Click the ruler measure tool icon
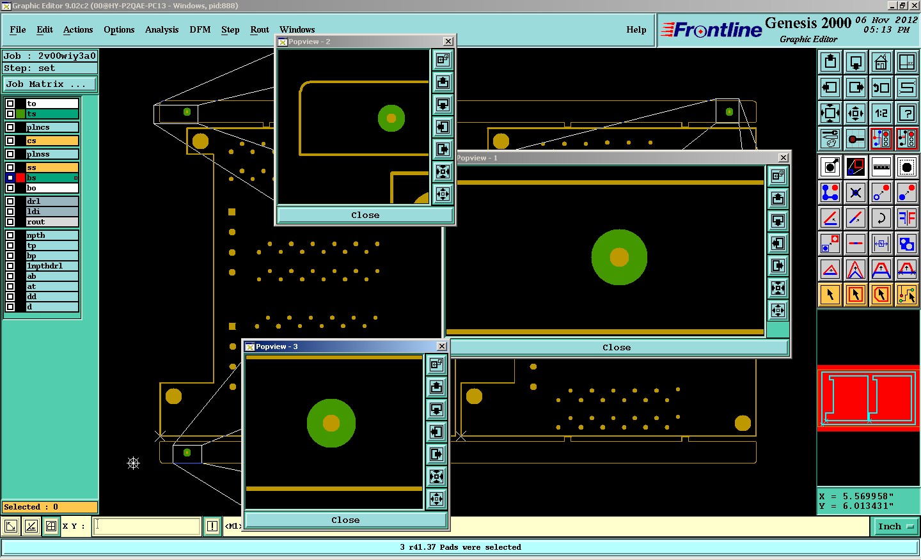 coord(881,167)
